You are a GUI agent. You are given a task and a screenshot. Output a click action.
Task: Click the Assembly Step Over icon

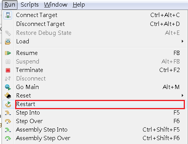[x=8, y=138]
